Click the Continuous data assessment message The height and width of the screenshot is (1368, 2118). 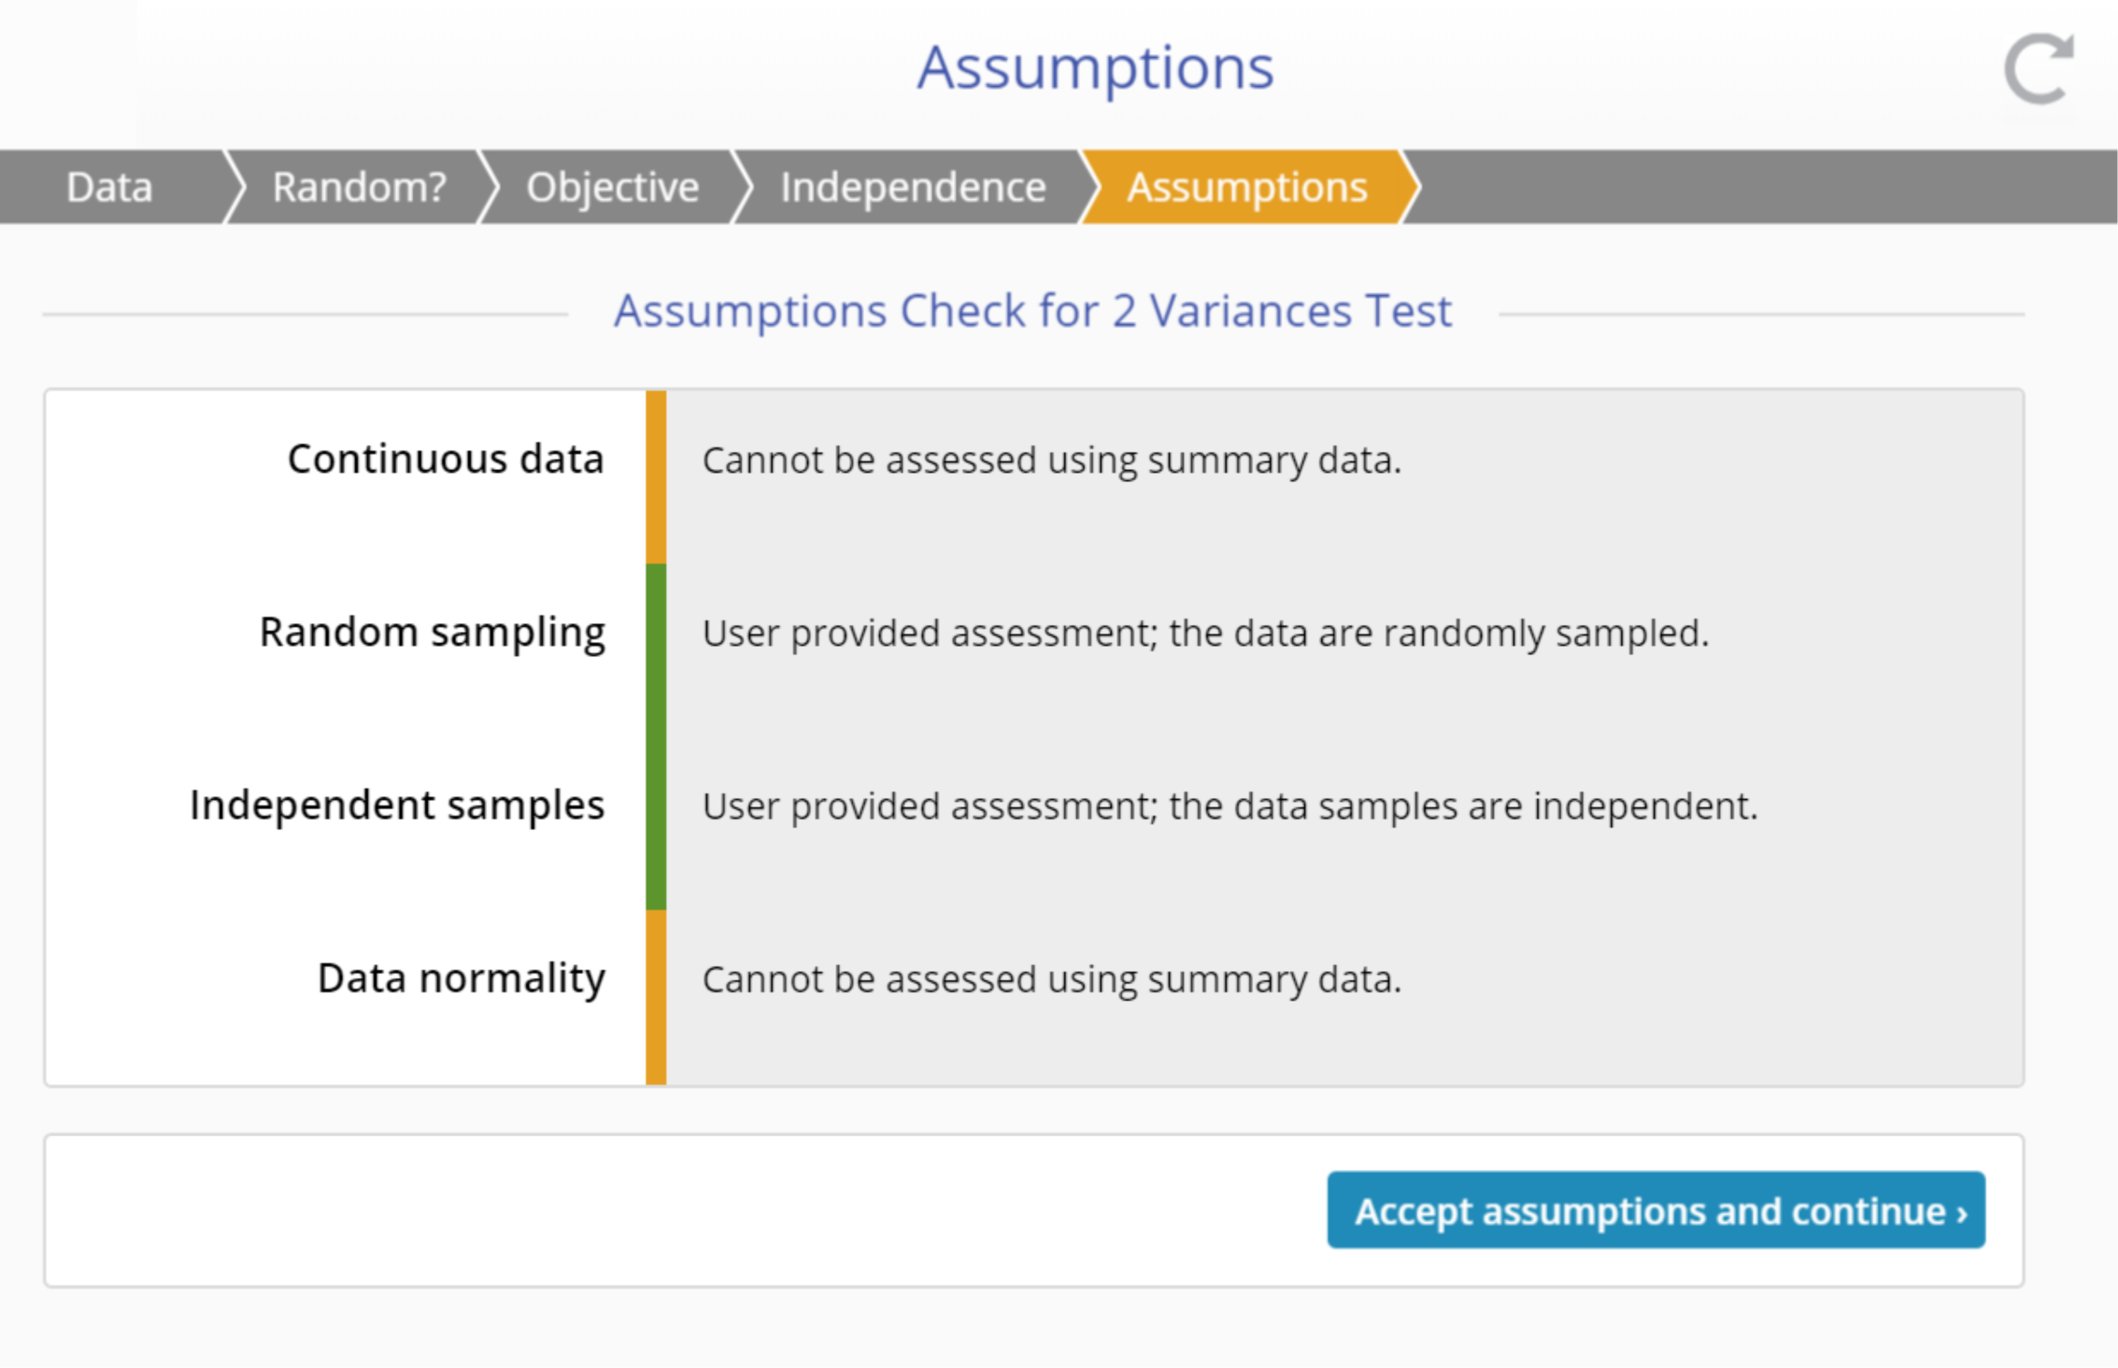click(x=1051, y=460)
